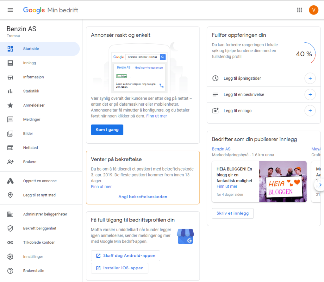Click the clock icon for åpningstider
Screen dimensions: 324x282
click(x=215, y=78)
